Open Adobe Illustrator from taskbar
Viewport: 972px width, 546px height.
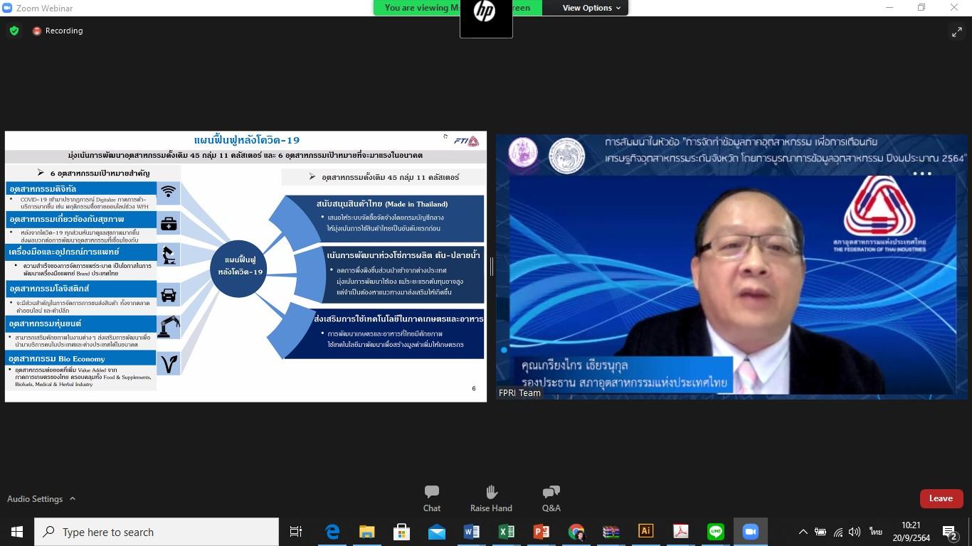[645, 532]
